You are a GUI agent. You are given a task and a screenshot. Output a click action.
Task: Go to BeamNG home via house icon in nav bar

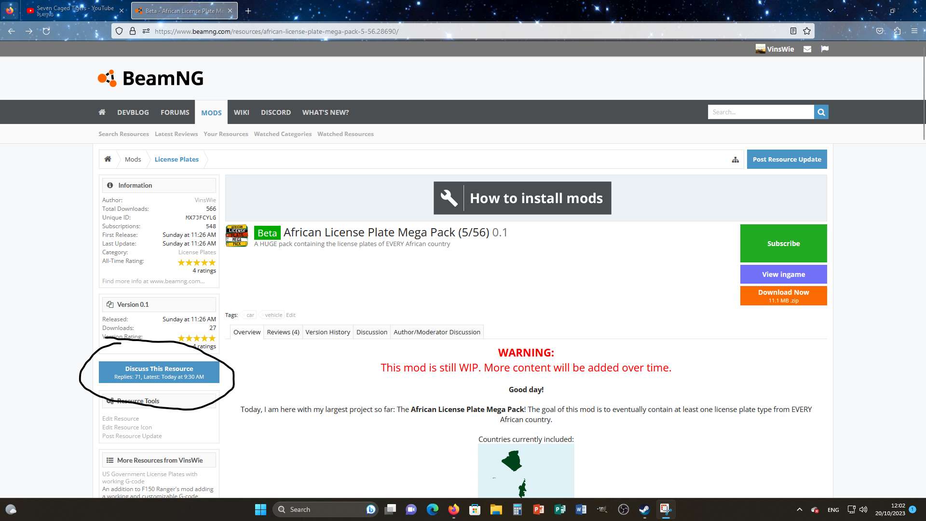(102, 112)
